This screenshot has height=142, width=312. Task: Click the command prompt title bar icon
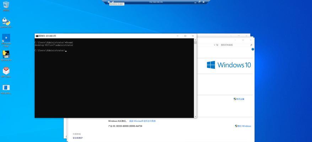tap(37, 36)
